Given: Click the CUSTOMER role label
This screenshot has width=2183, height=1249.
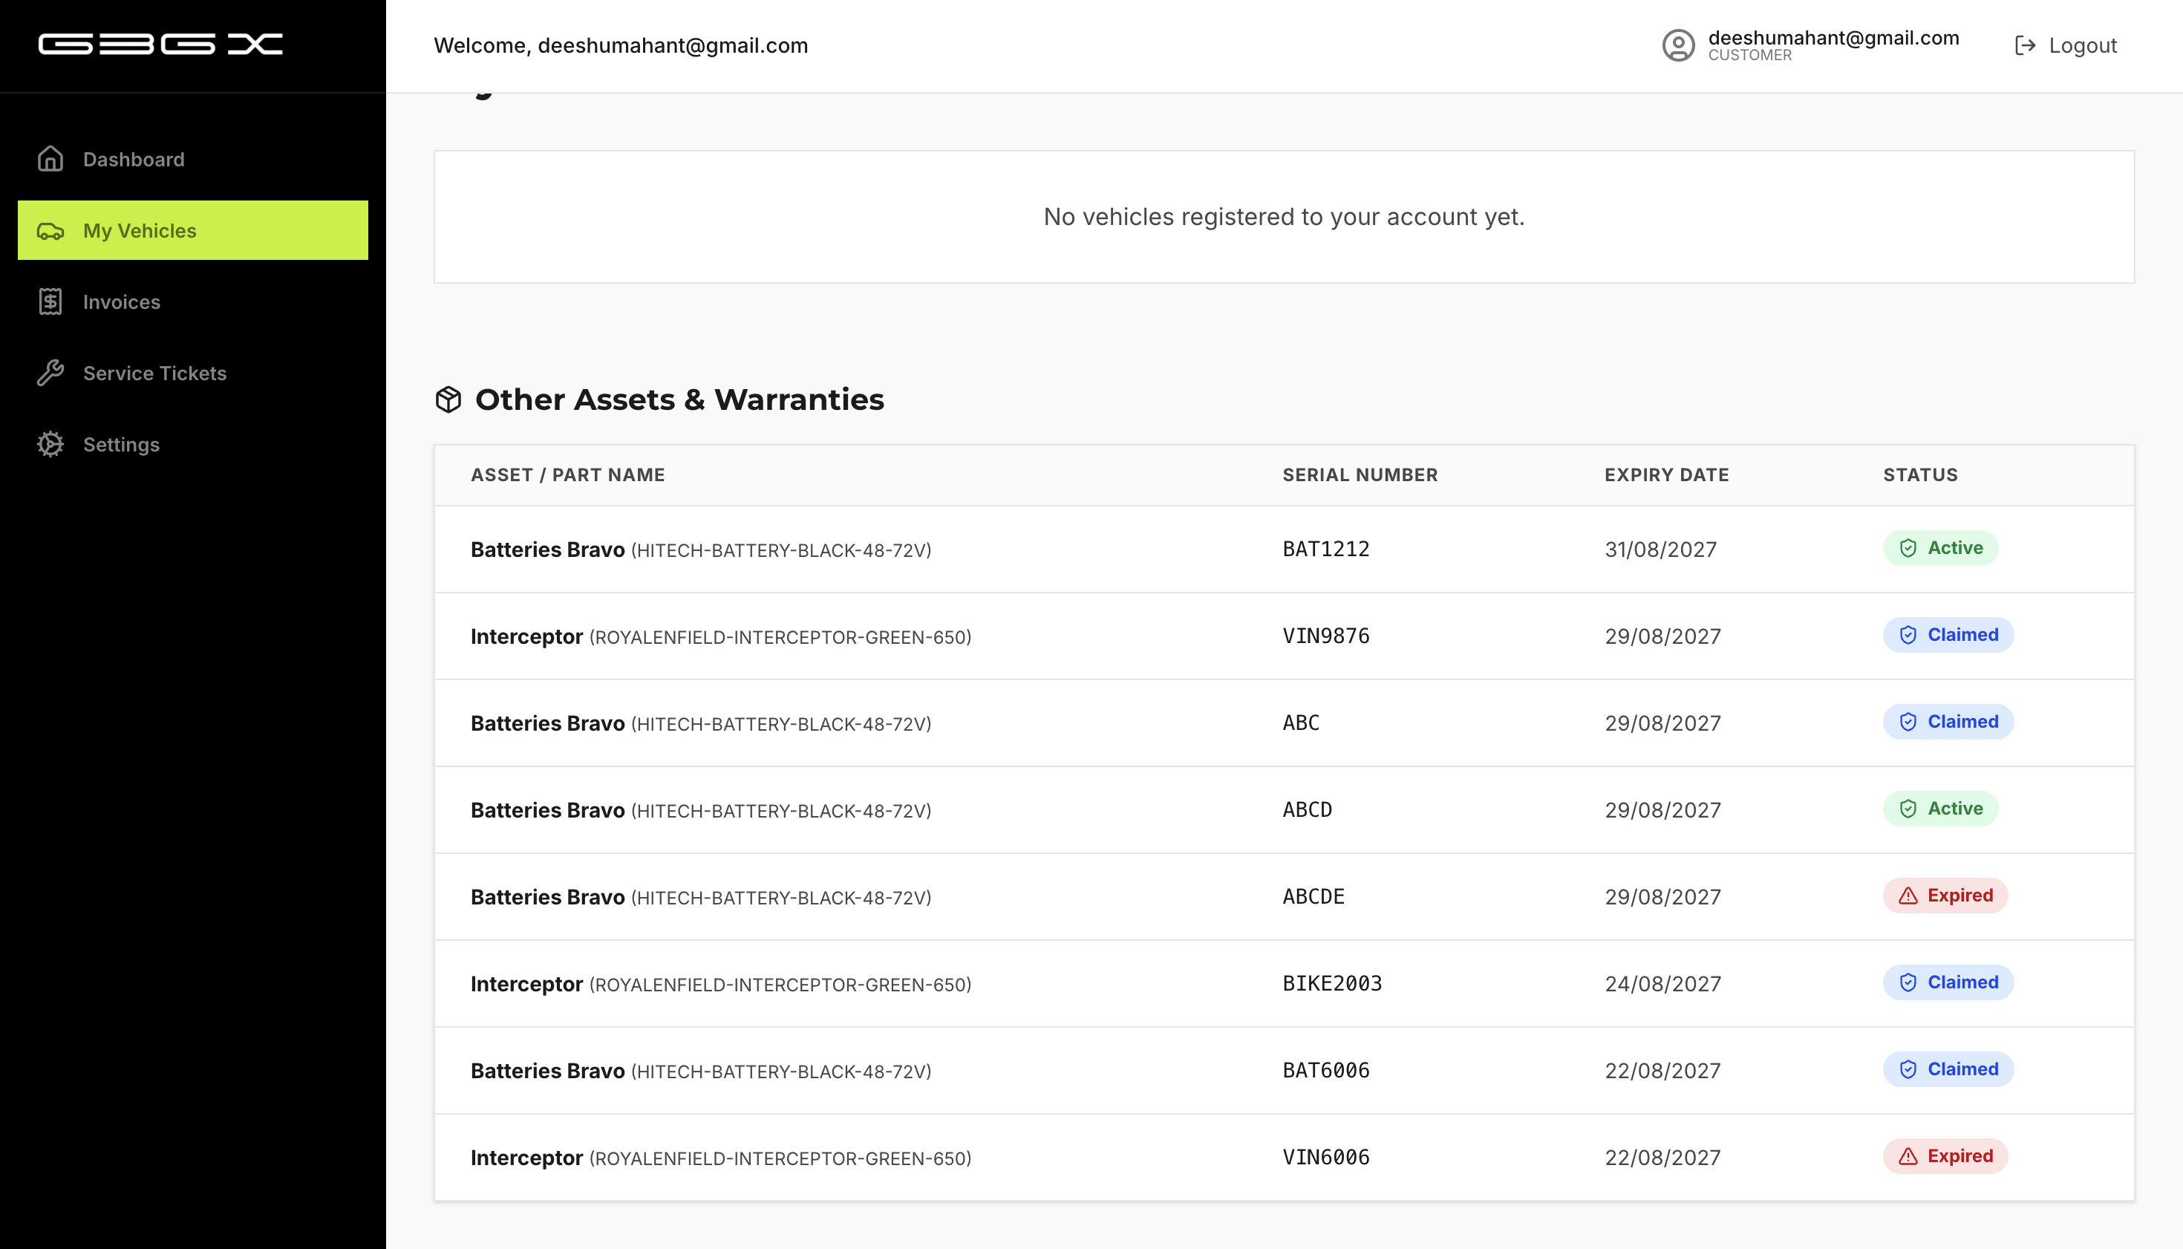Looking at the screenshot, I should coord(1750,55).
